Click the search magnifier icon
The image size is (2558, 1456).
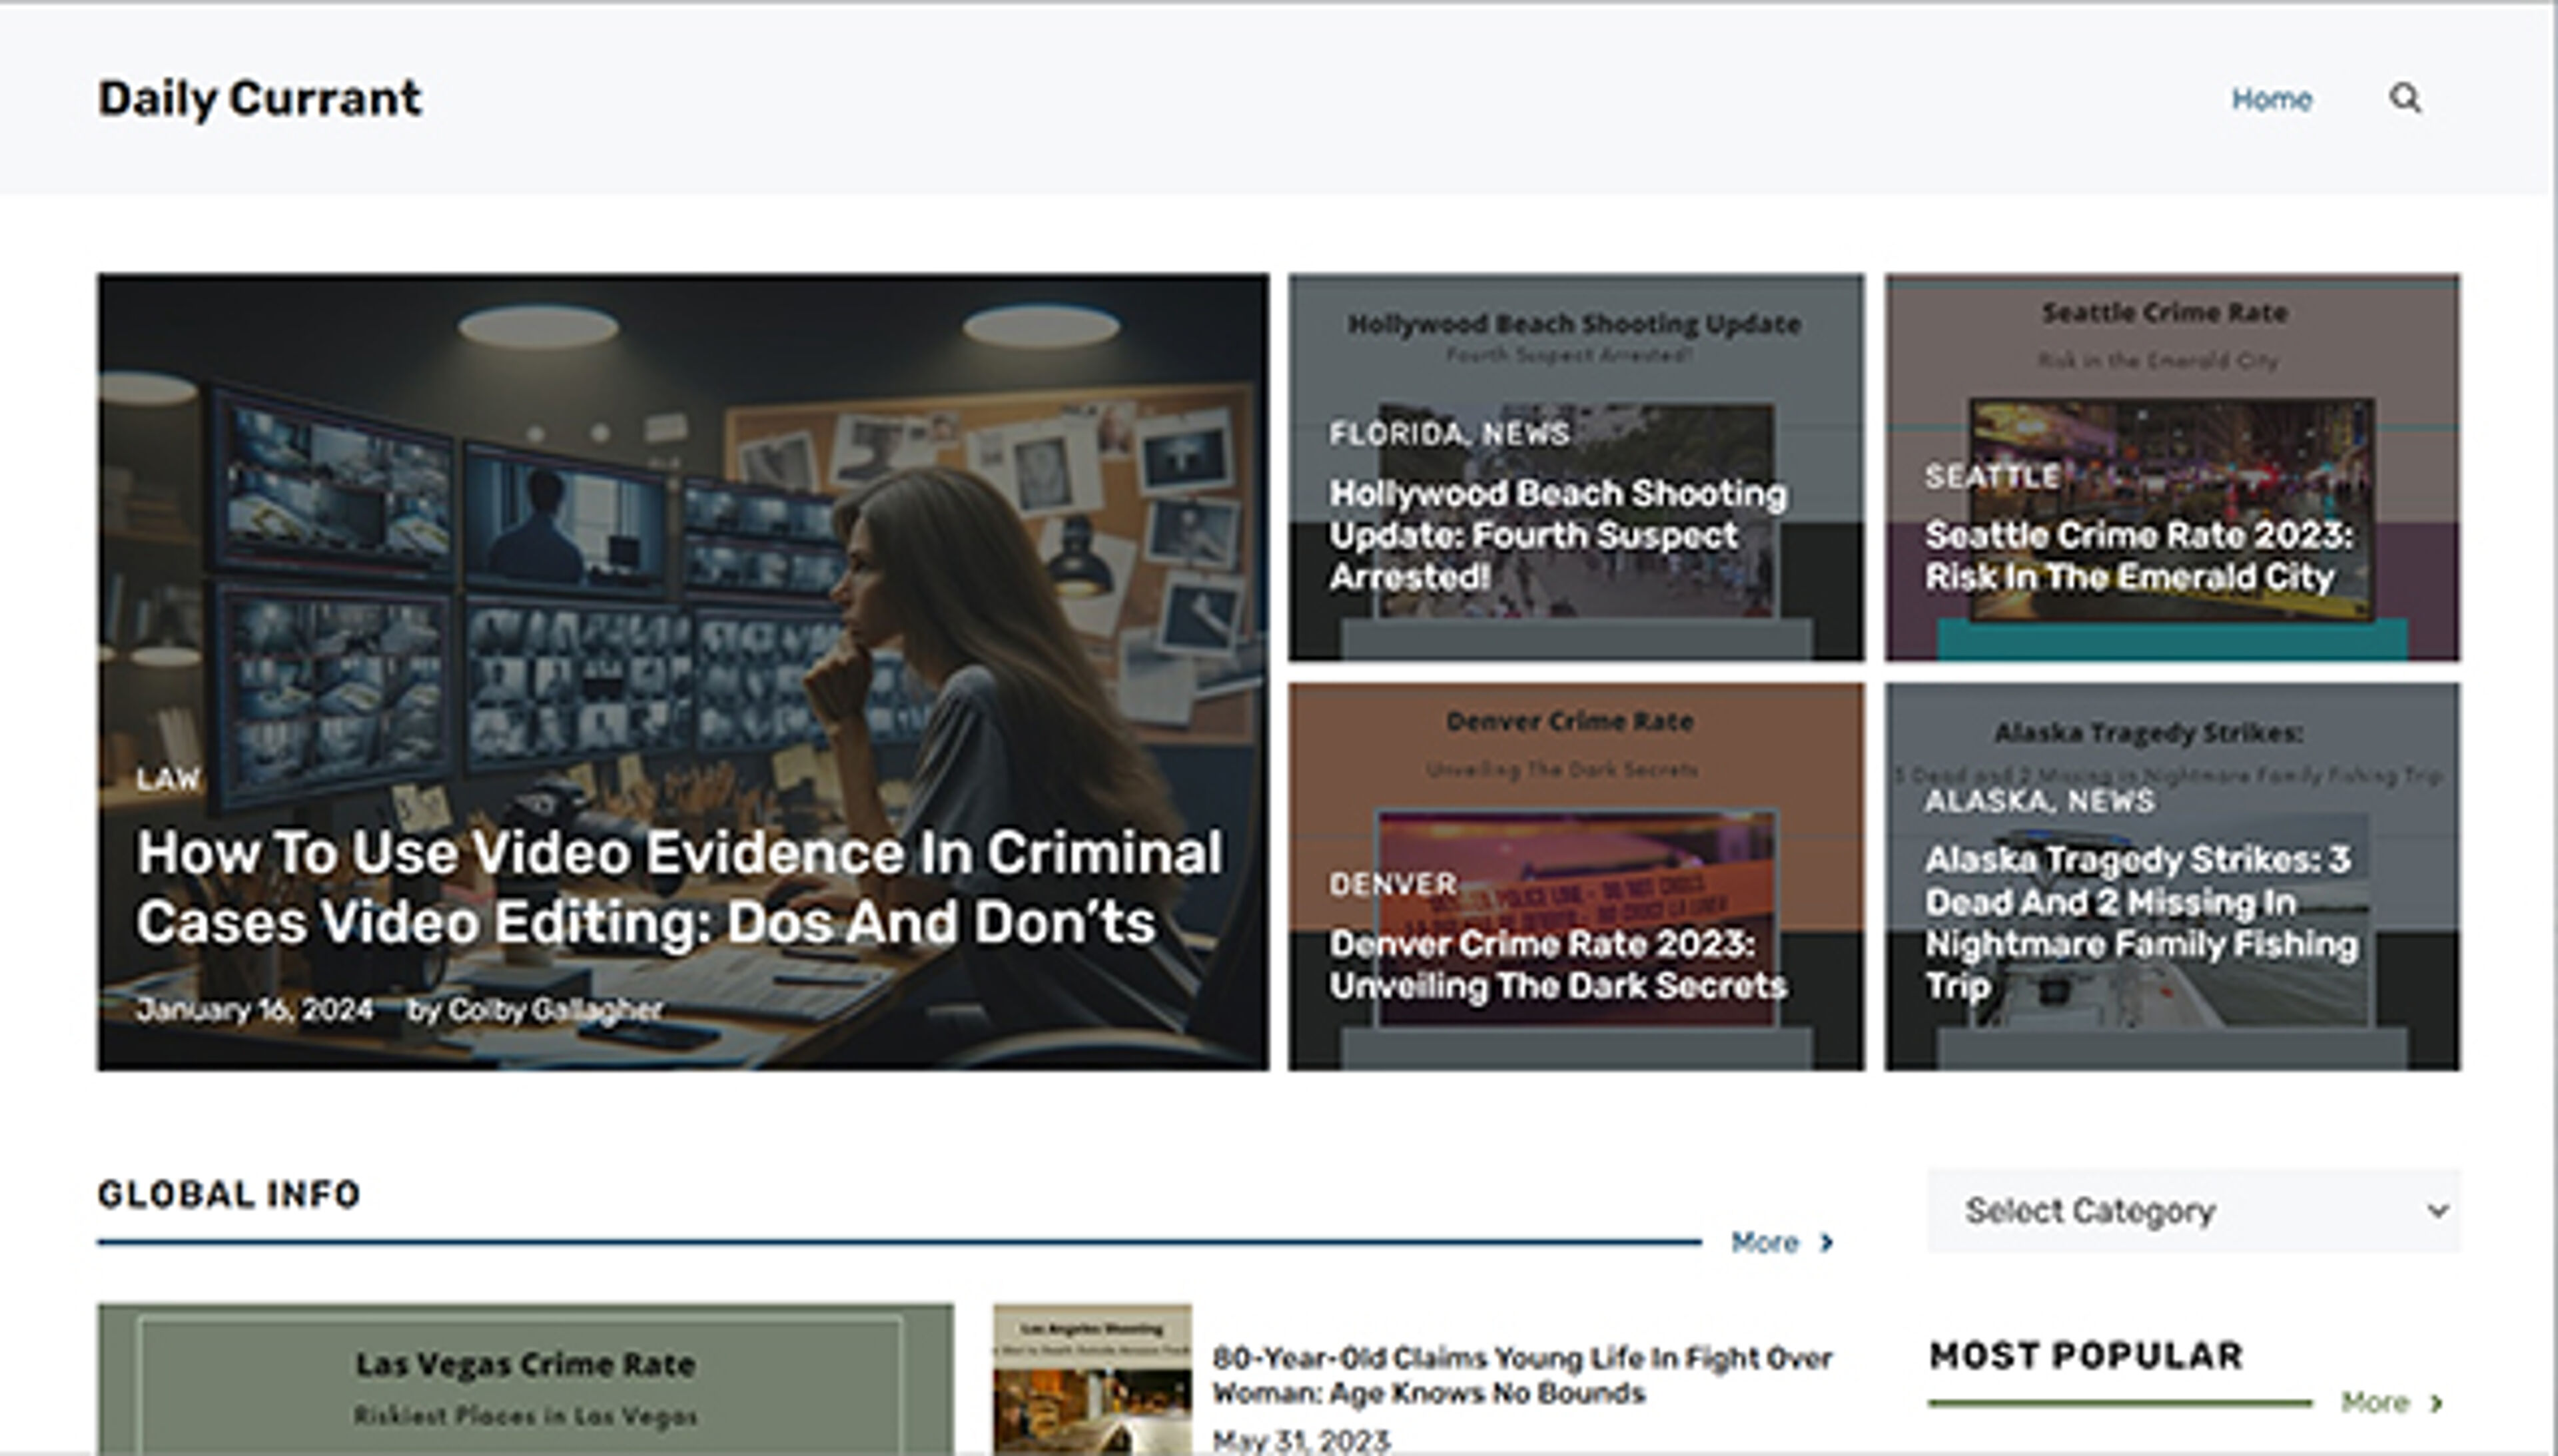(2404, 98)
